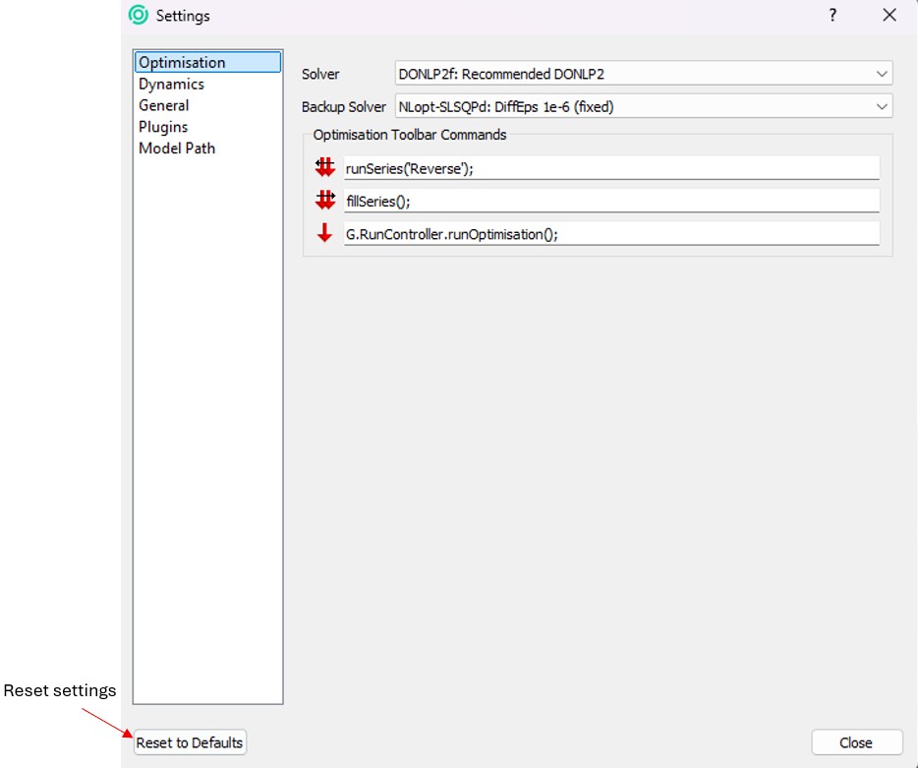Click the Optimisation Toolbar Commands group heading

click(x=410, y=135)
